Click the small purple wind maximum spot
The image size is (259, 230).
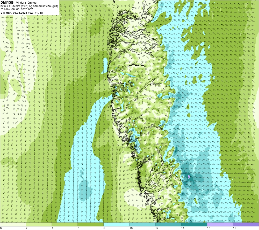[x=189, y=177]
